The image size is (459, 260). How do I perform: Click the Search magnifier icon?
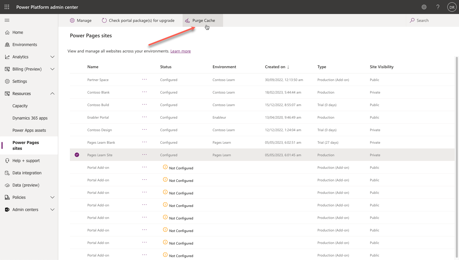(x=412, y=20)
